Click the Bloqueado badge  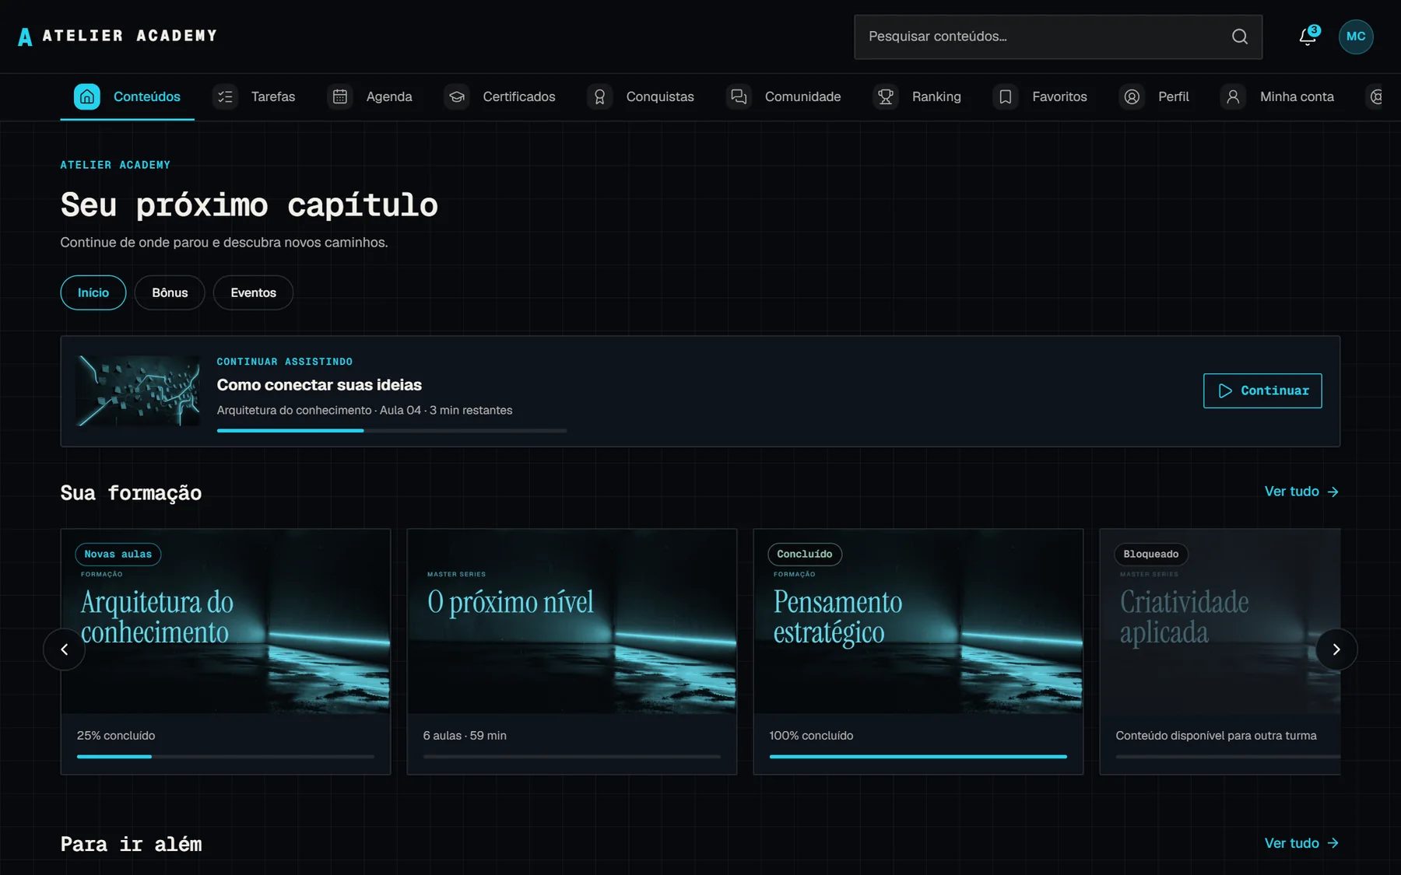click(1151, 555)
